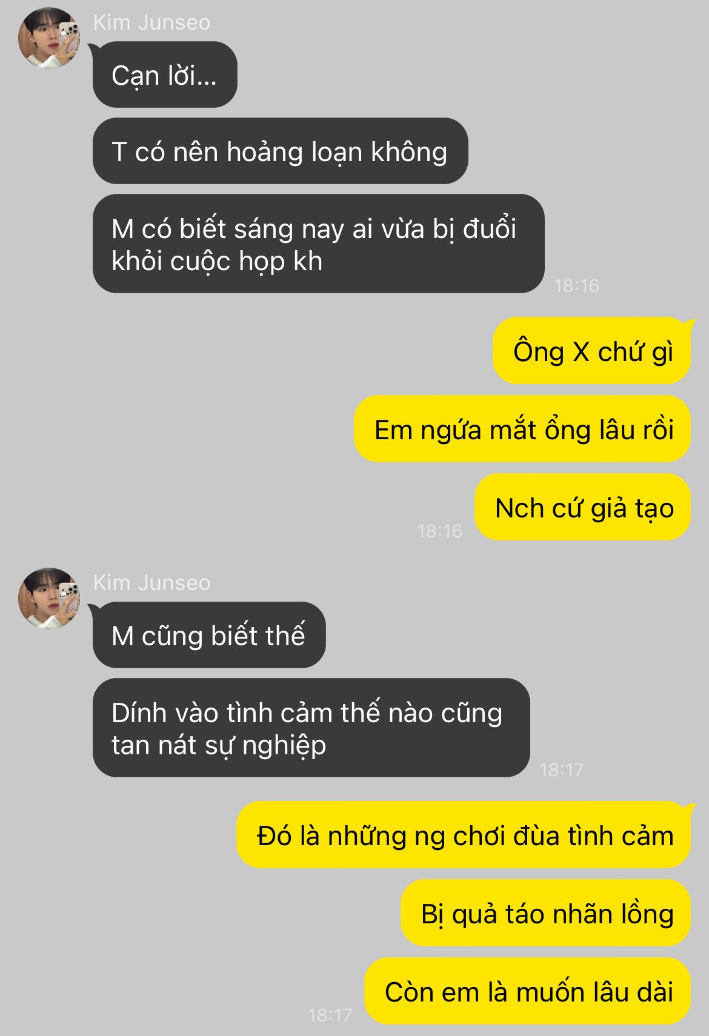Viewport: 709px width, 1036px height.
Task: Select the 'Ông X chứ gì' bubble
Action: [592, 351]
